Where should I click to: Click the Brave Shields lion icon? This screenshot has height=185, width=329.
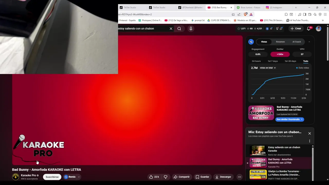click(246, 14)
